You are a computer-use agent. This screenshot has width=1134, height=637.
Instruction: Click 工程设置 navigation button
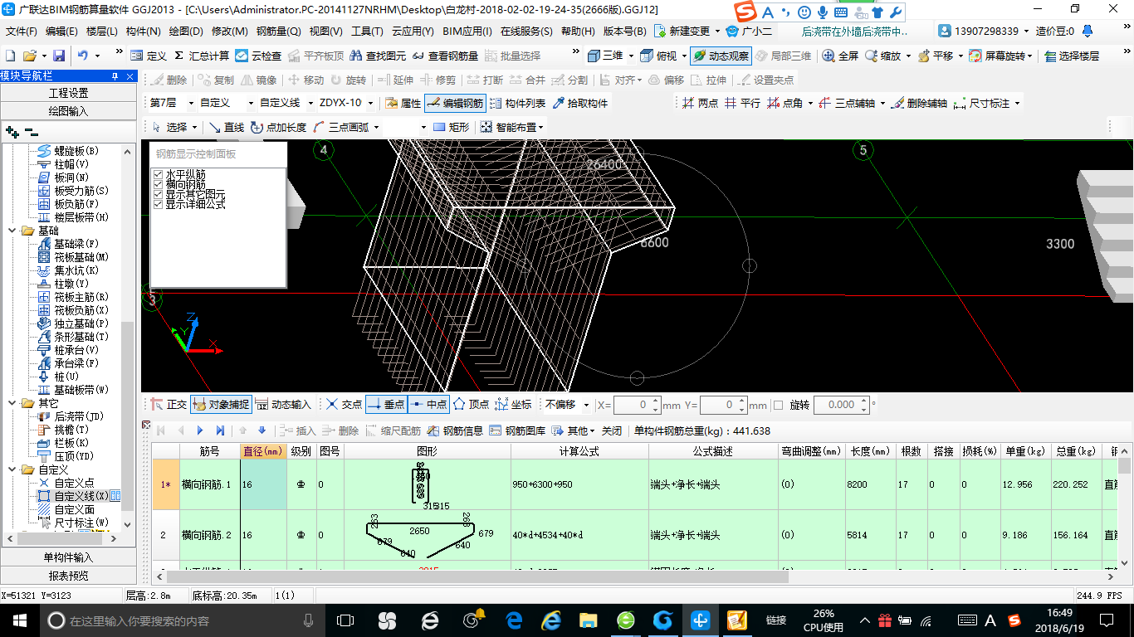pyautogui.click(x=68, y=93)
